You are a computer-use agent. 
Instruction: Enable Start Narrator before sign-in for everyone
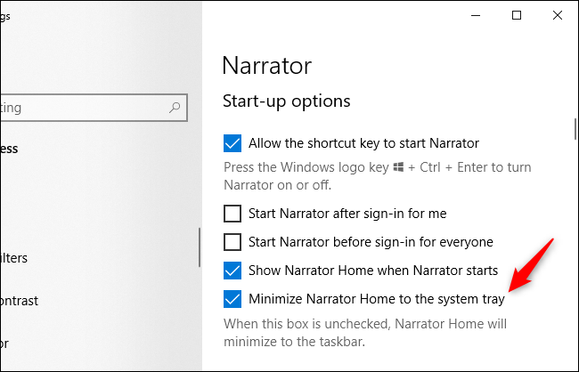[232, 242]
